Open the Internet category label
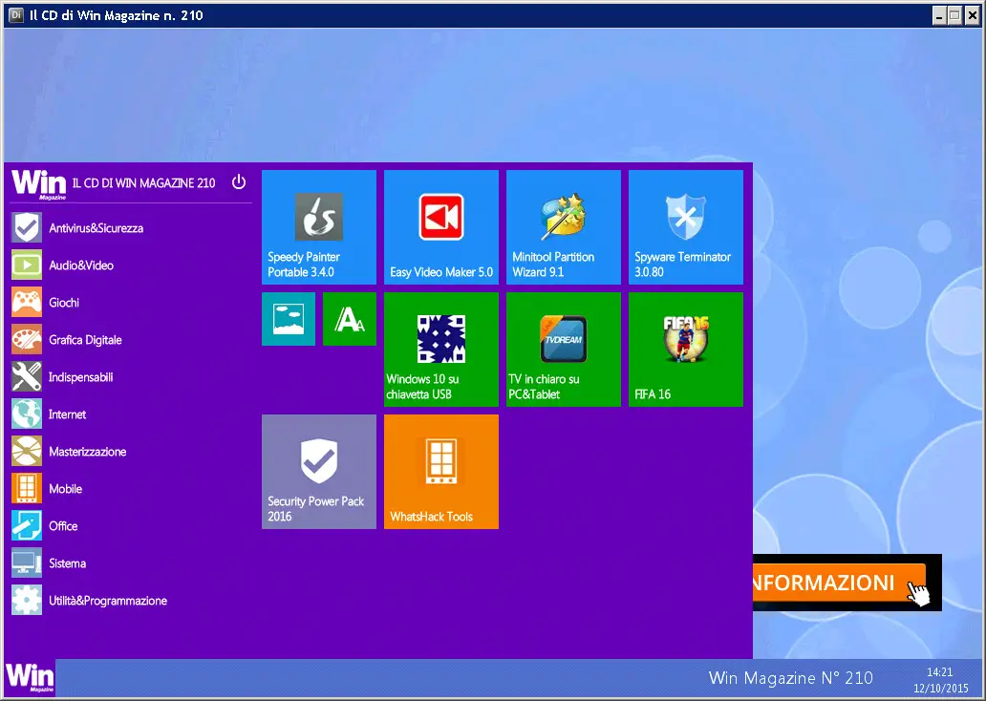Viewport: 986px width, 701px height. tap(67, 414)
